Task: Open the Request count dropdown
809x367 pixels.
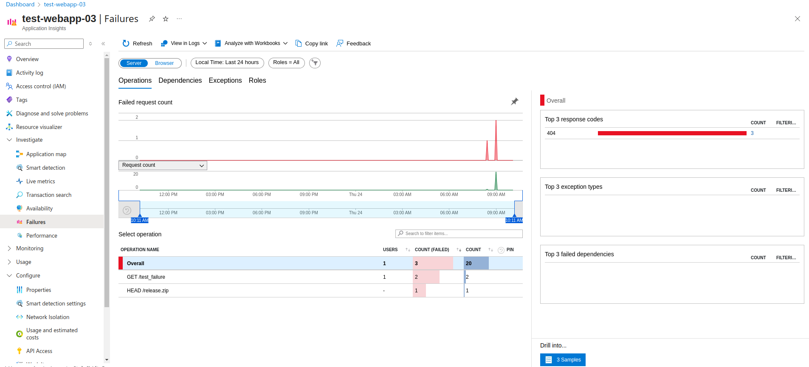Action: point(163,165)
